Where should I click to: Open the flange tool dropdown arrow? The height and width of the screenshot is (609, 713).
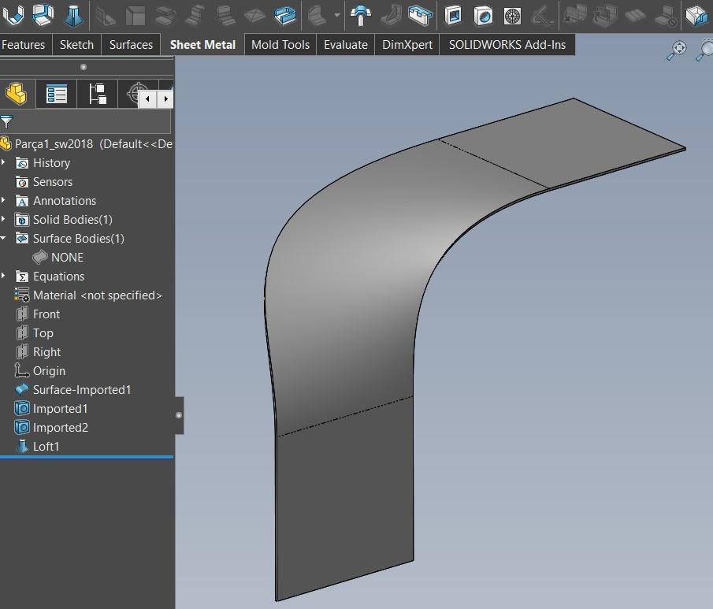(x=336, y=13)
